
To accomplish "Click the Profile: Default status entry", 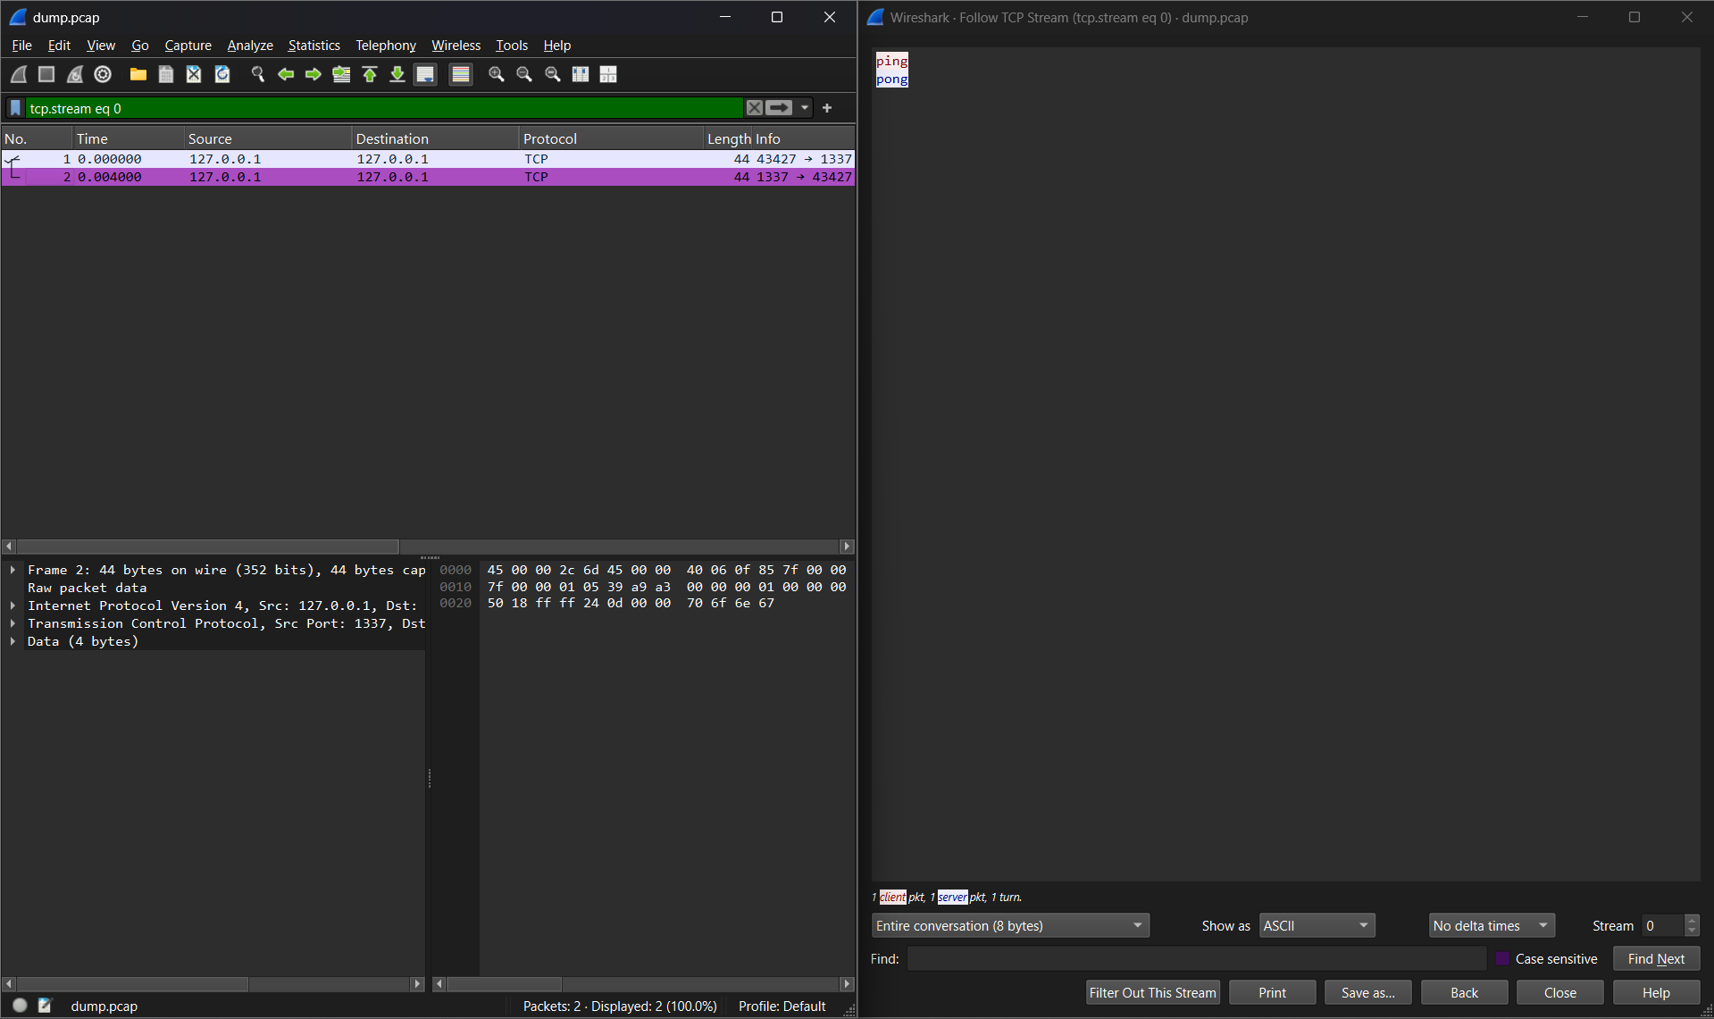I will [782, 1006].
